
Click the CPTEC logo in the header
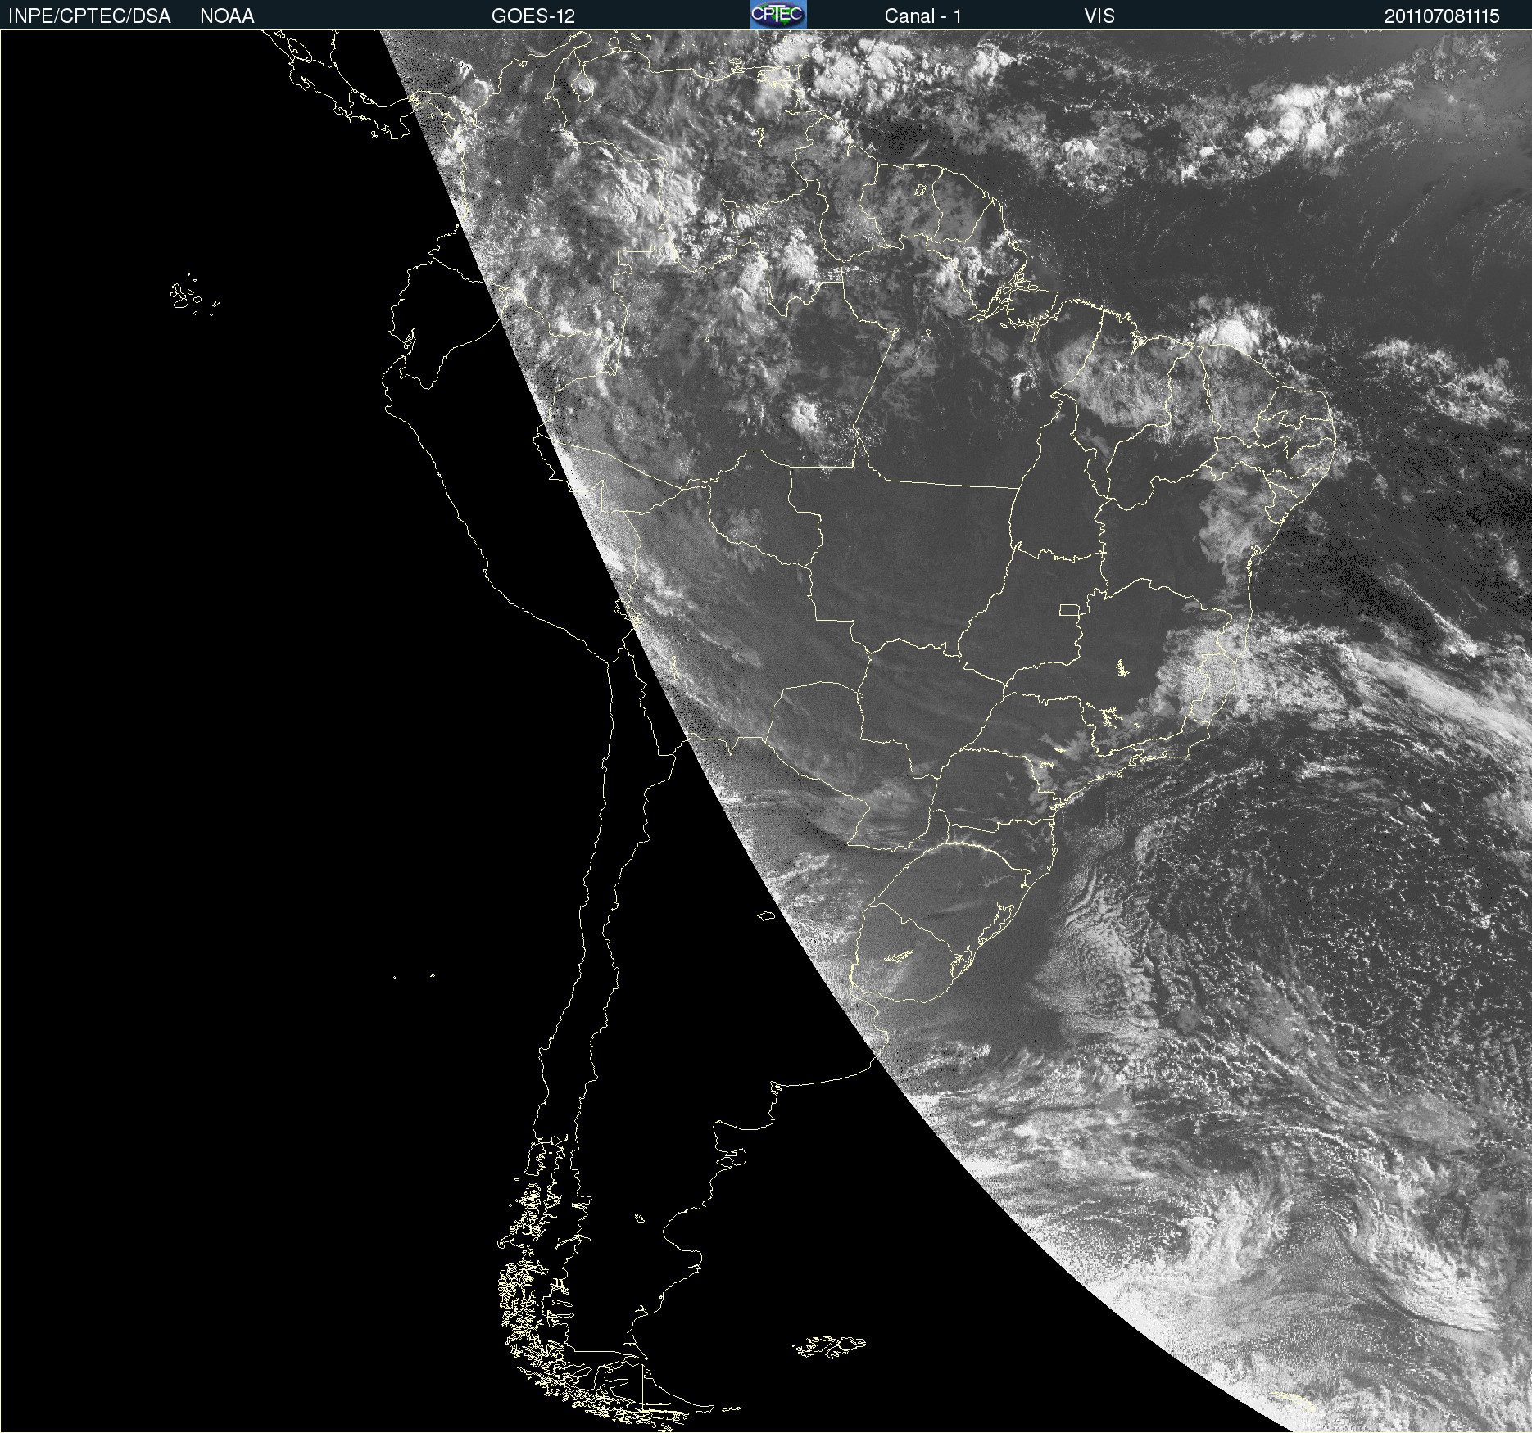pyautogui.click(x=778, y=15)
